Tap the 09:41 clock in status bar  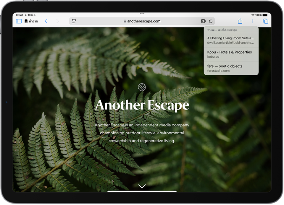click(20, 15)
